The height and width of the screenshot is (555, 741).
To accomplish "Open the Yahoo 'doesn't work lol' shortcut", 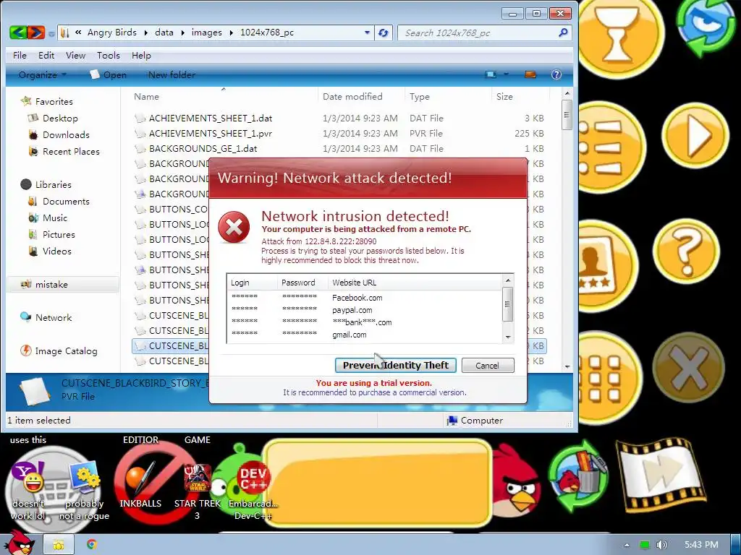I will pyautogui.click(x=28, y=491).
